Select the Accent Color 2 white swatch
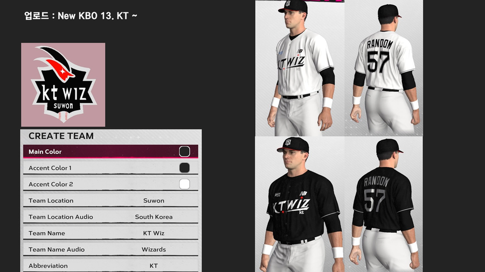Viewport: 485px width, 272px height. point(184,184)
